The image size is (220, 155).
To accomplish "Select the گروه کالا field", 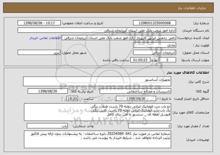I will click(x=135, y=91).
